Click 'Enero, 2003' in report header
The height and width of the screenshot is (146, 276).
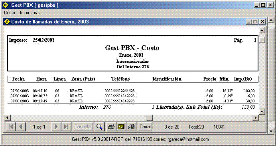click(x=131, y=55)
